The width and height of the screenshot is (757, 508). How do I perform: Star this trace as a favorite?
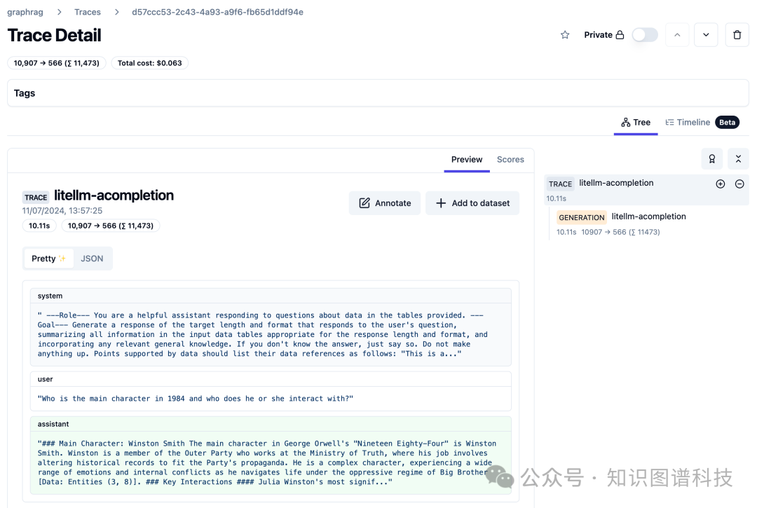tap(565, 35)
